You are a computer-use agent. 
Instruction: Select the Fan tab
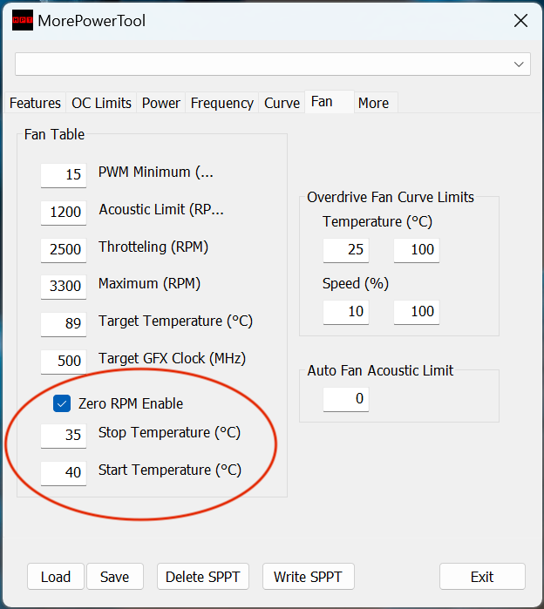330,102
